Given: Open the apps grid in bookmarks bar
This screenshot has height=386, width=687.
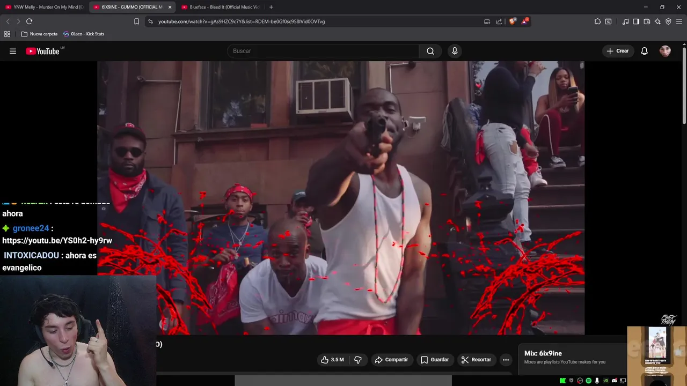Looking at the screenshot, I should [7, 34].
